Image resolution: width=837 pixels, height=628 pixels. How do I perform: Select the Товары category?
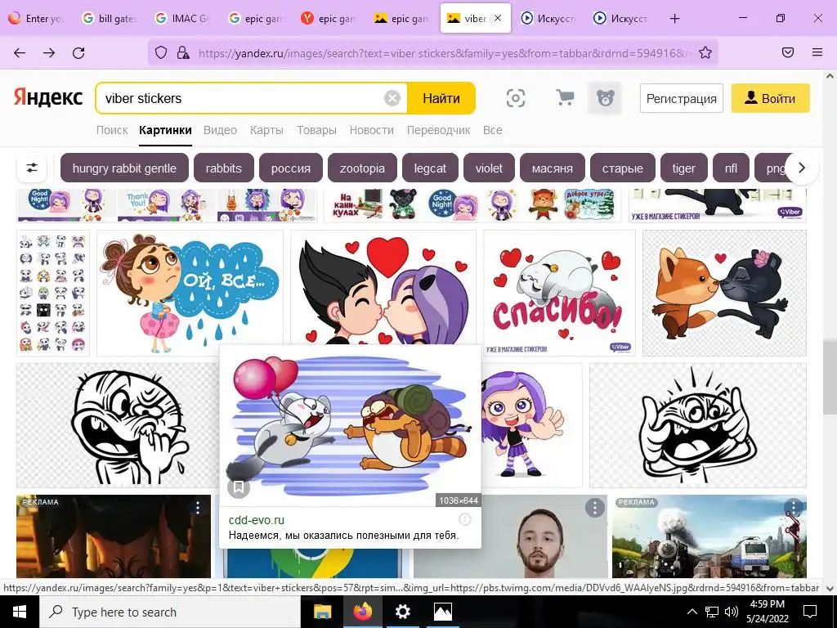tap(316, 130)
